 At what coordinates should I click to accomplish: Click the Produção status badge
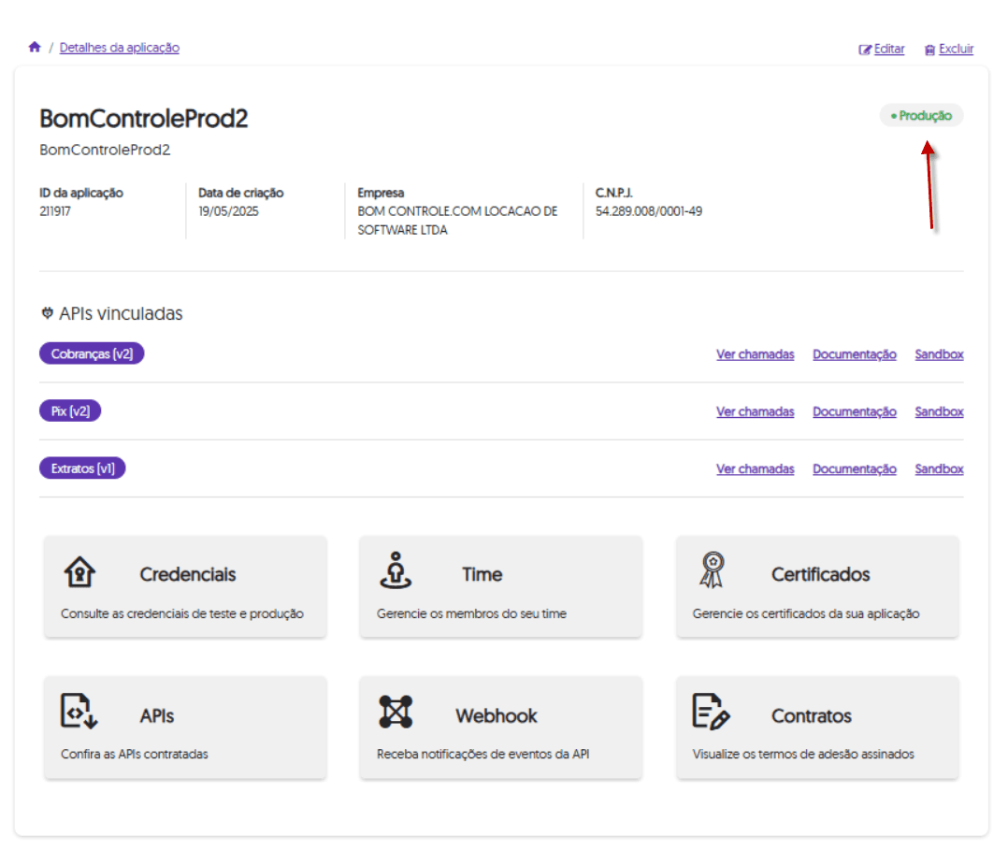[921, 116]
